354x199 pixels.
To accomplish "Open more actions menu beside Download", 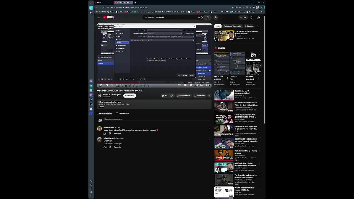I will coord(209,96).
